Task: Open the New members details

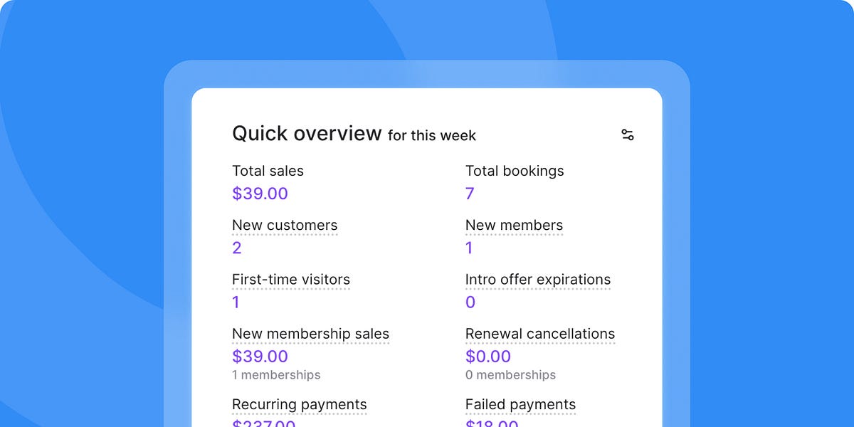Action: pos(514,225)
